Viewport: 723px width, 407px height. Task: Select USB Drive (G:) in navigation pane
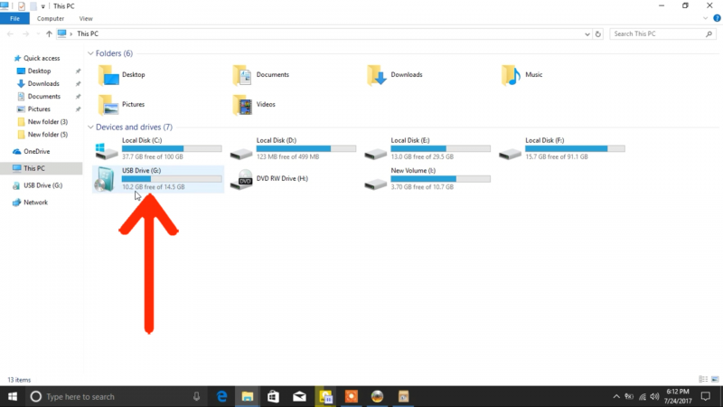(42, 185)
